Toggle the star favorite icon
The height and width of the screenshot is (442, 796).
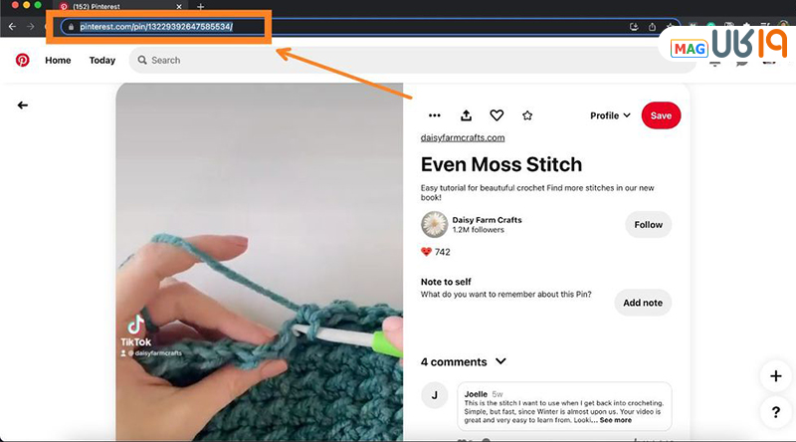pos(527,115)
